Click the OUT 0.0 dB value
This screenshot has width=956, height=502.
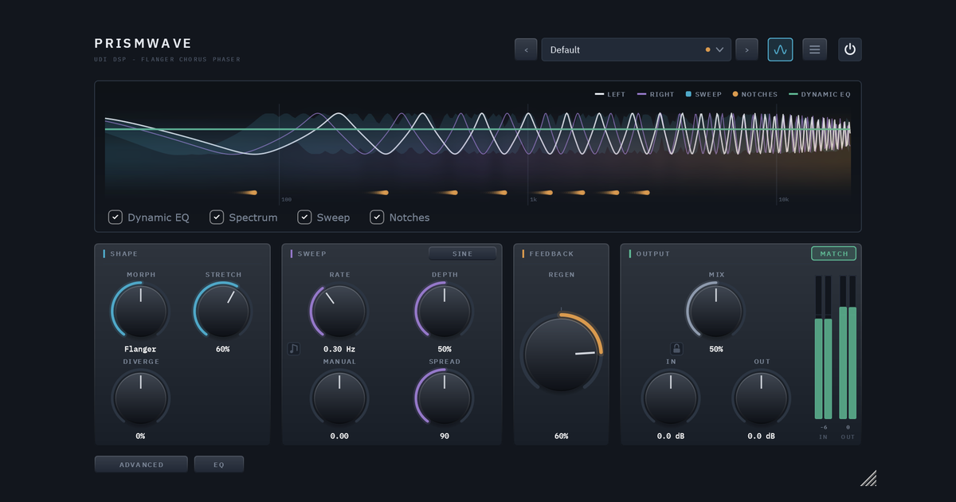(x=762, y=436)
